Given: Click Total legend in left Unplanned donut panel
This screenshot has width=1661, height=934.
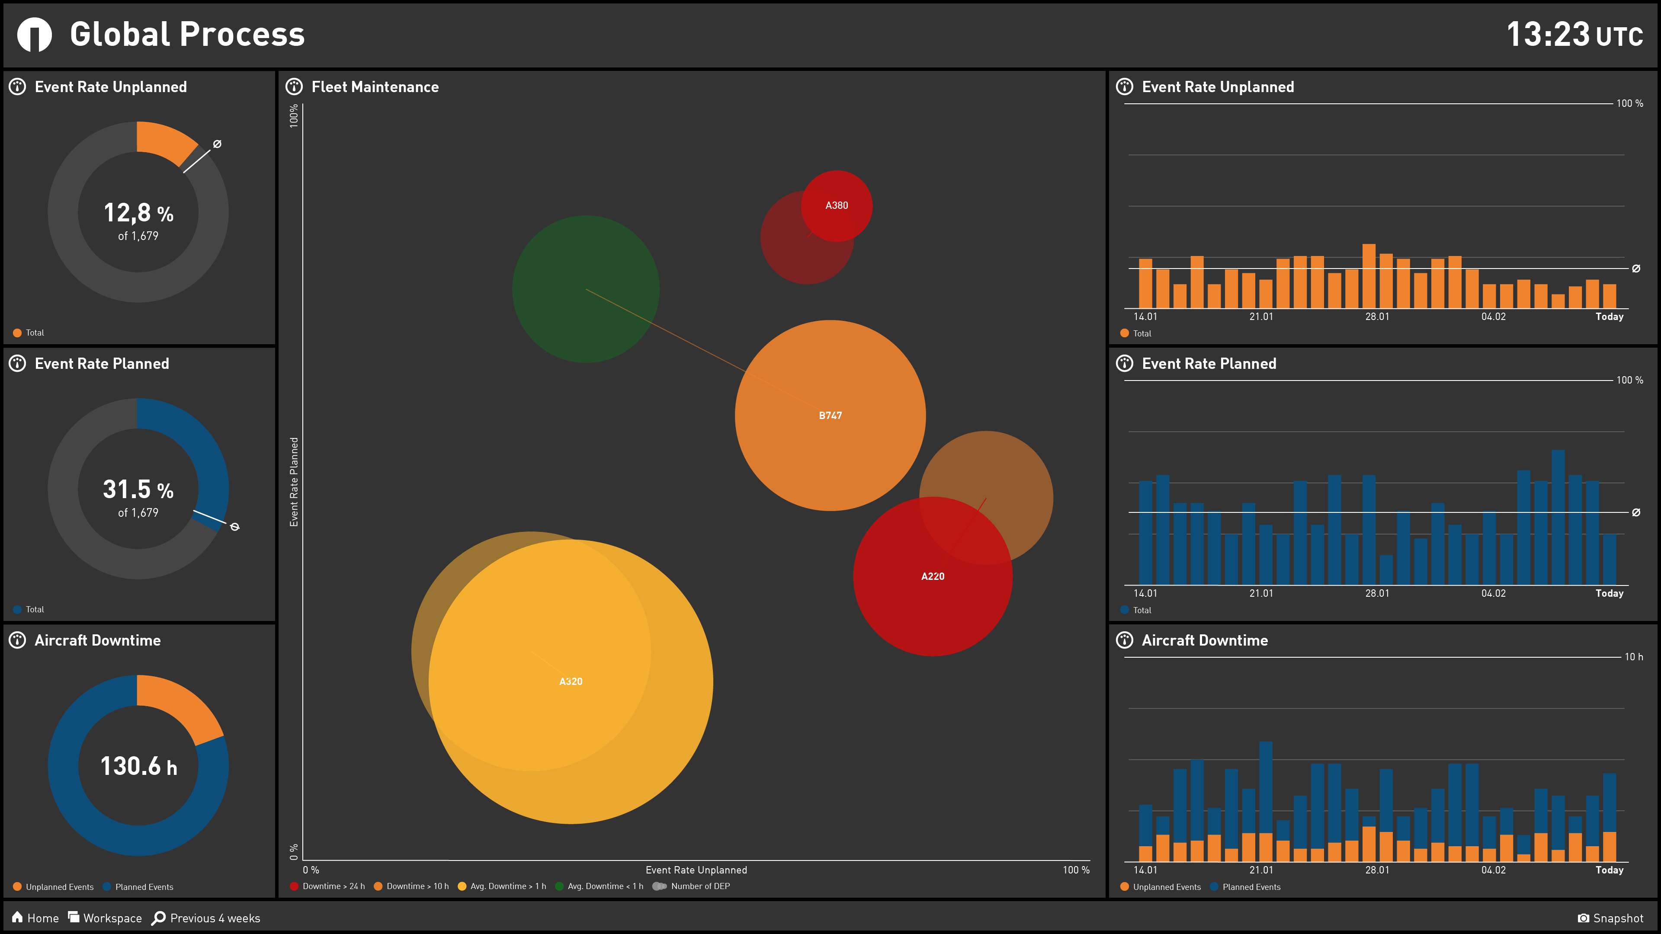Looking at the screenshot, I should click(29, 333).
